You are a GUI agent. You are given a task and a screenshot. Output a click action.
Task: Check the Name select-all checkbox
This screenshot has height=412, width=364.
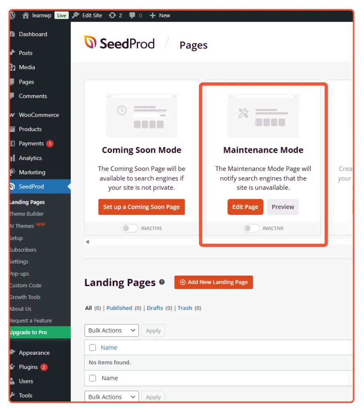point(93,347)
